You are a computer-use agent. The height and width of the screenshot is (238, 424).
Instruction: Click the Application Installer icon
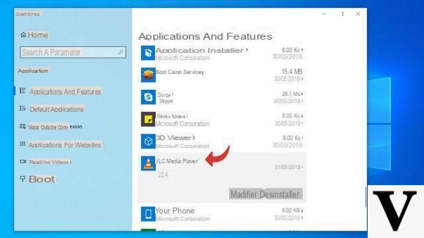[148, 53]
